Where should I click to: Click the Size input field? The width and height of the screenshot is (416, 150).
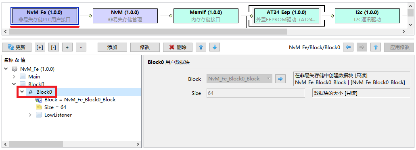(256, 93)
